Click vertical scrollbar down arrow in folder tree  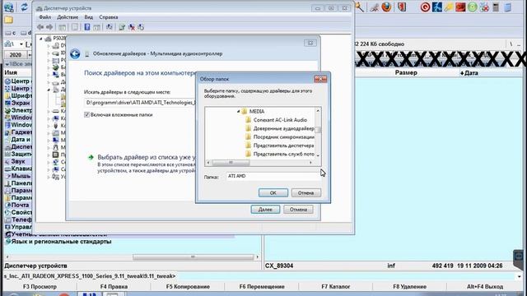pos(318,155)
